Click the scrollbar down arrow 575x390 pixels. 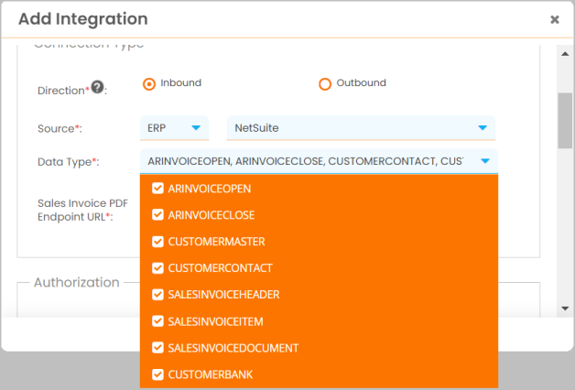tap(565, 309)
